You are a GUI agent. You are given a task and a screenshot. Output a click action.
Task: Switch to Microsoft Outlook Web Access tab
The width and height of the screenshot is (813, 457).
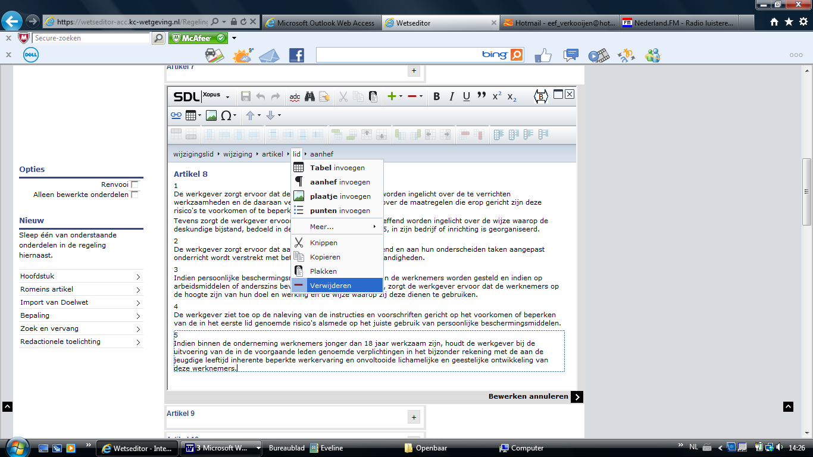click(321, 23)
